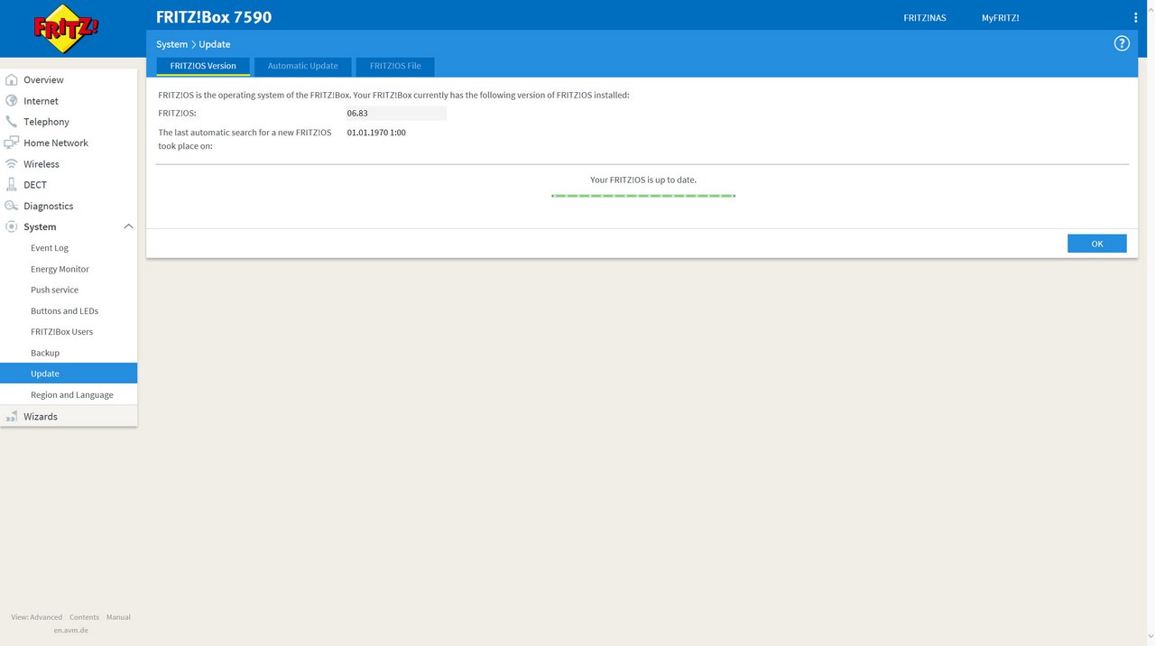Screen dimensions: 1155x646
Task: Visit the en.avm.de link
Action: [71, 631]
